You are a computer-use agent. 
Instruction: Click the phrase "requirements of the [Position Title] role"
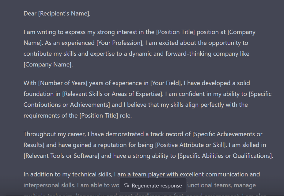tap(77, 115)
